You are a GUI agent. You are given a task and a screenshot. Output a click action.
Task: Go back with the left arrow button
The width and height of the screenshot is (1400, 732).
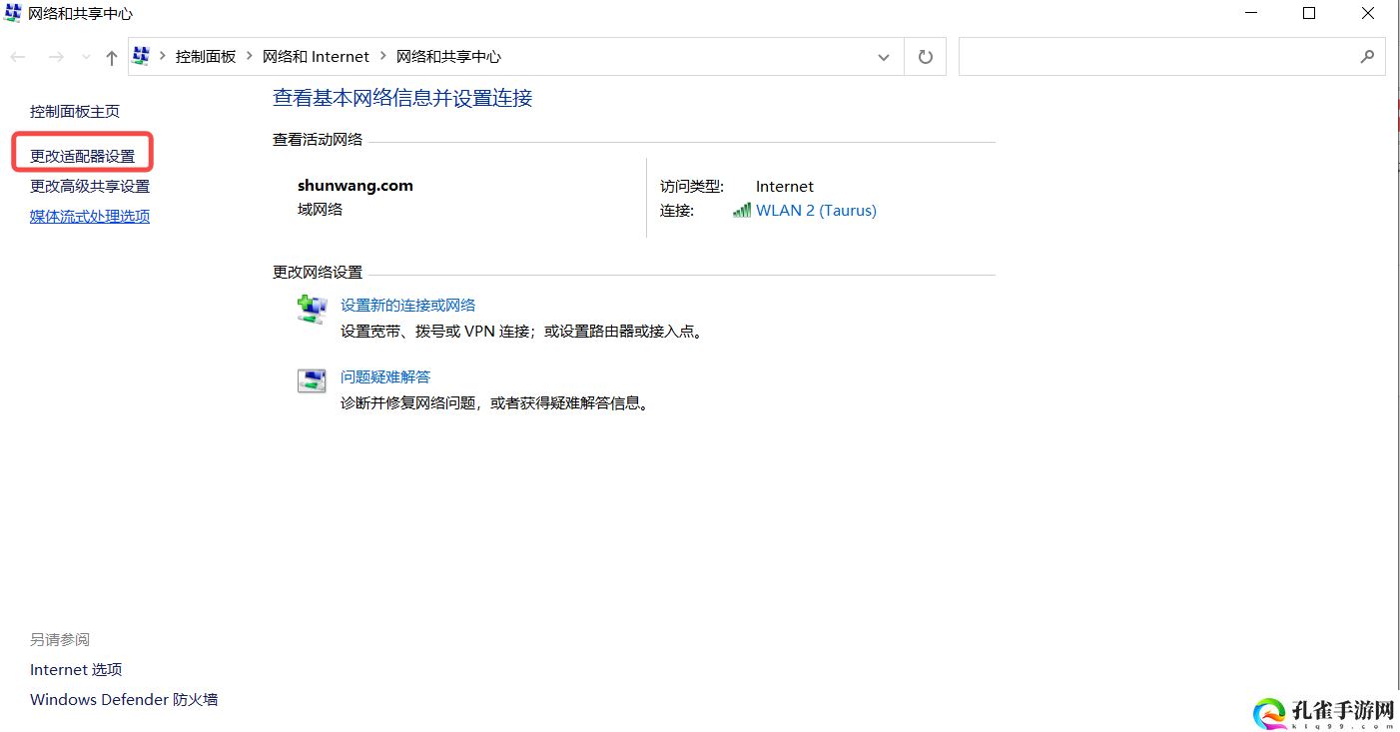point(18,57)
